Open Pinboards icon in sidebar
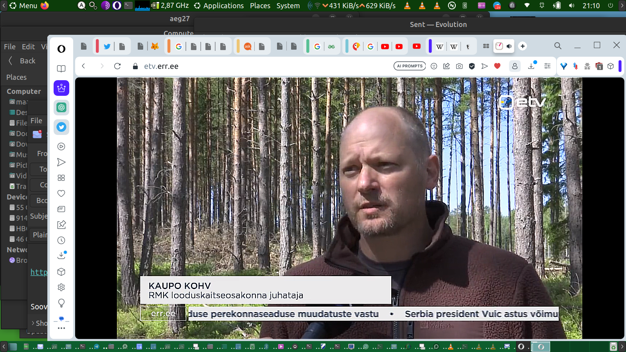Image resolution: width=626 pixels, height=352 pixels. (x=61, y=225)
